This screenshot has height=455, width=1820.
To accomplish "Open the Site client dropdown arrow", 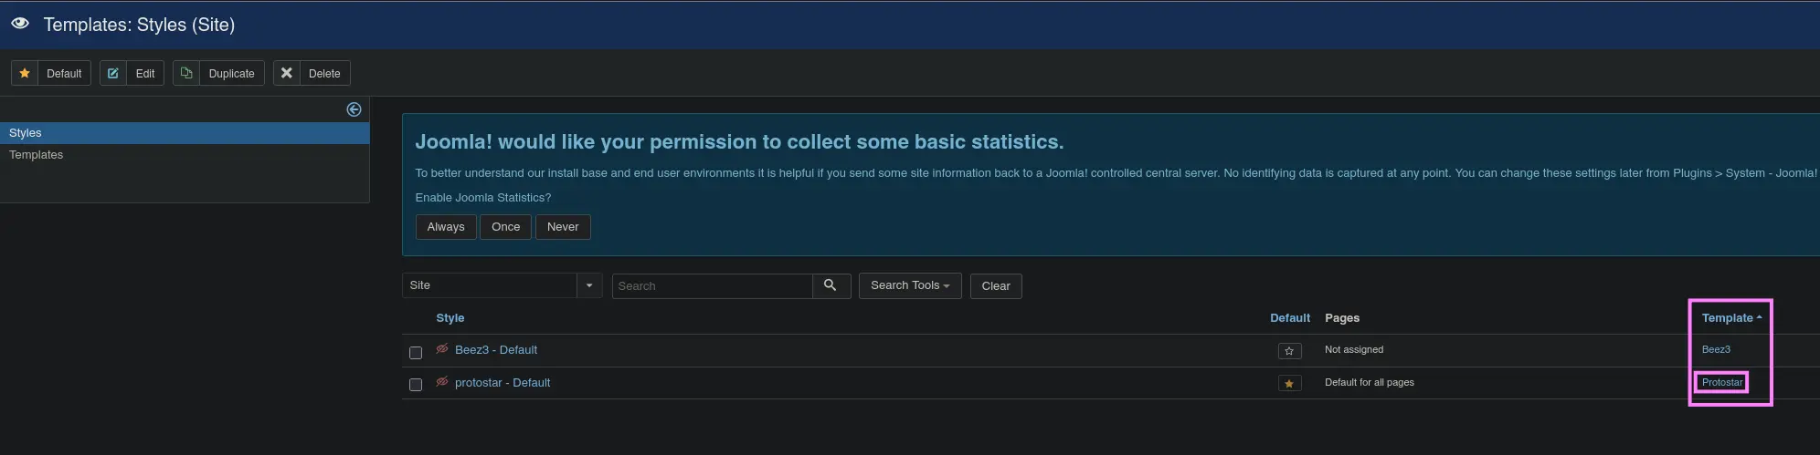I will coord(589,285).
